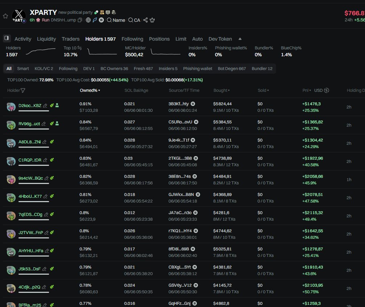The width and height of the screenshot is (365, 307).
Task: Open the explorer icon next to 9Je4k...T1f
Action: click(193, 140)
